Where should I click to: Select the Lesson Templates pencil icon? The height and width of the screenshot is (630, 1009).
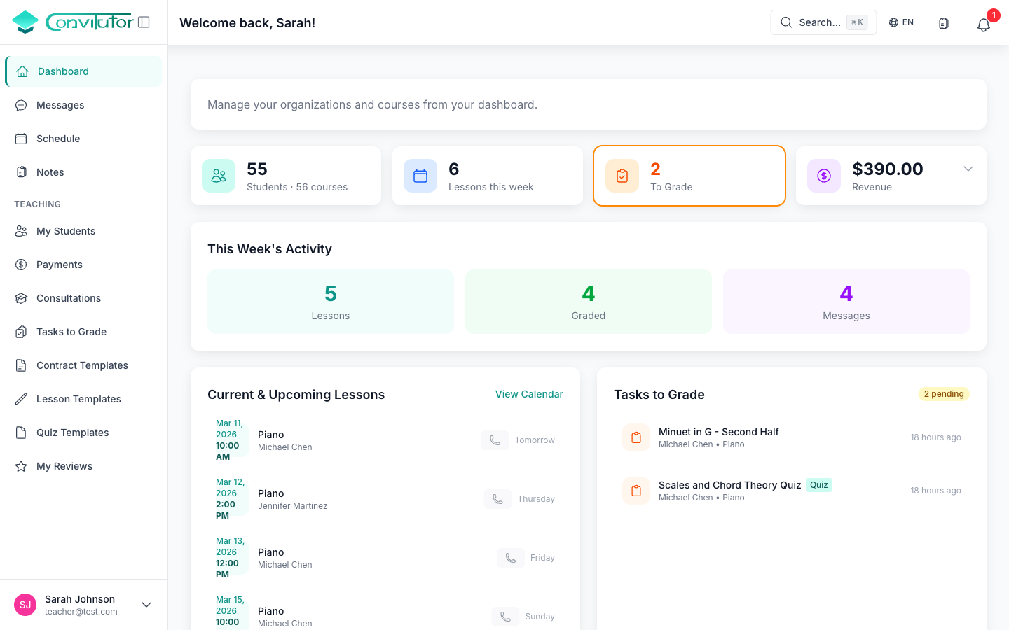tap(22, 399)
